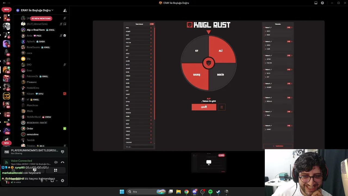
Task: Select the LIVE stream preview thumbnail
Action: click(209, 163)
